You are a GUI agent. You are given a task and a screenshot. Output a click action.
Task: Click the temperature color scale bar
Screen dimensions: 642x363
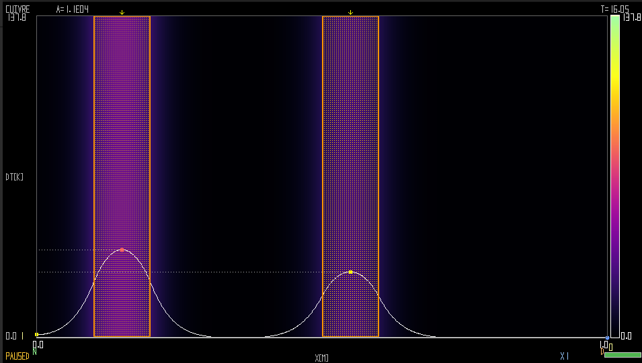[x=614, y=174]
